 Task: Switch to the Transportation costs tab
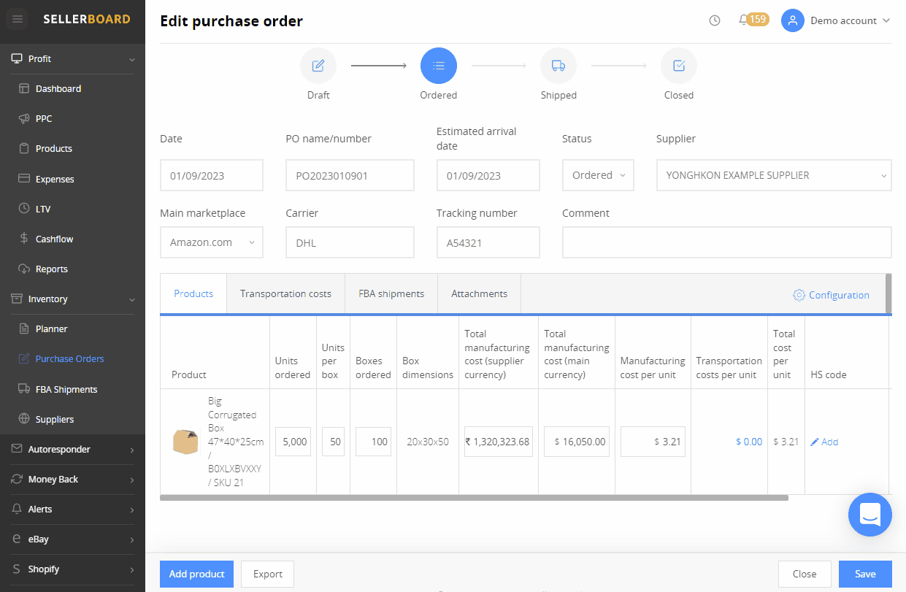285,293
